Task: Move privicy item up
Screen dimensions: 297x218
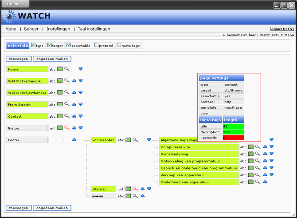Action: [x=143, y=196]
